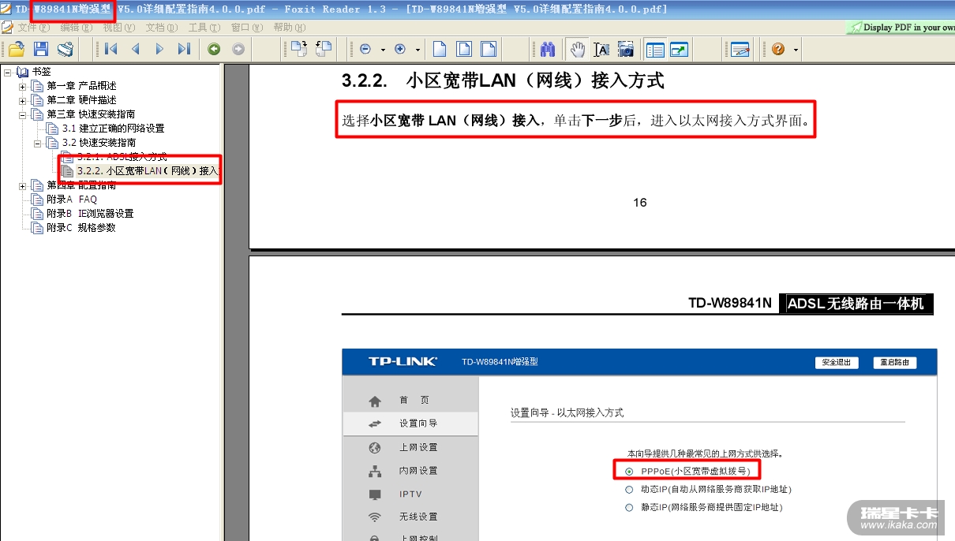
Task: Go to bookmark 3.2 快速安装指南
Action: click(99, 143)
